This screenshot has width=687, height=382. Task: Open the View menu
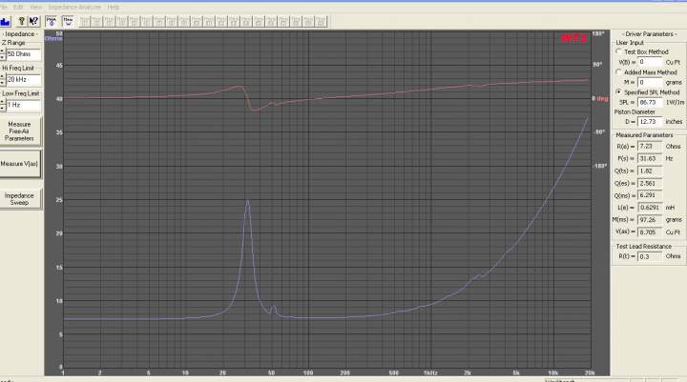(x=34, y=7)
